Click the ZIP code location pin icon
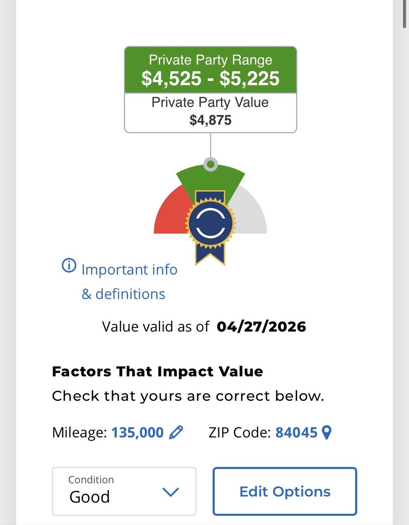409x525 pixels. click(x=326, y=433)
